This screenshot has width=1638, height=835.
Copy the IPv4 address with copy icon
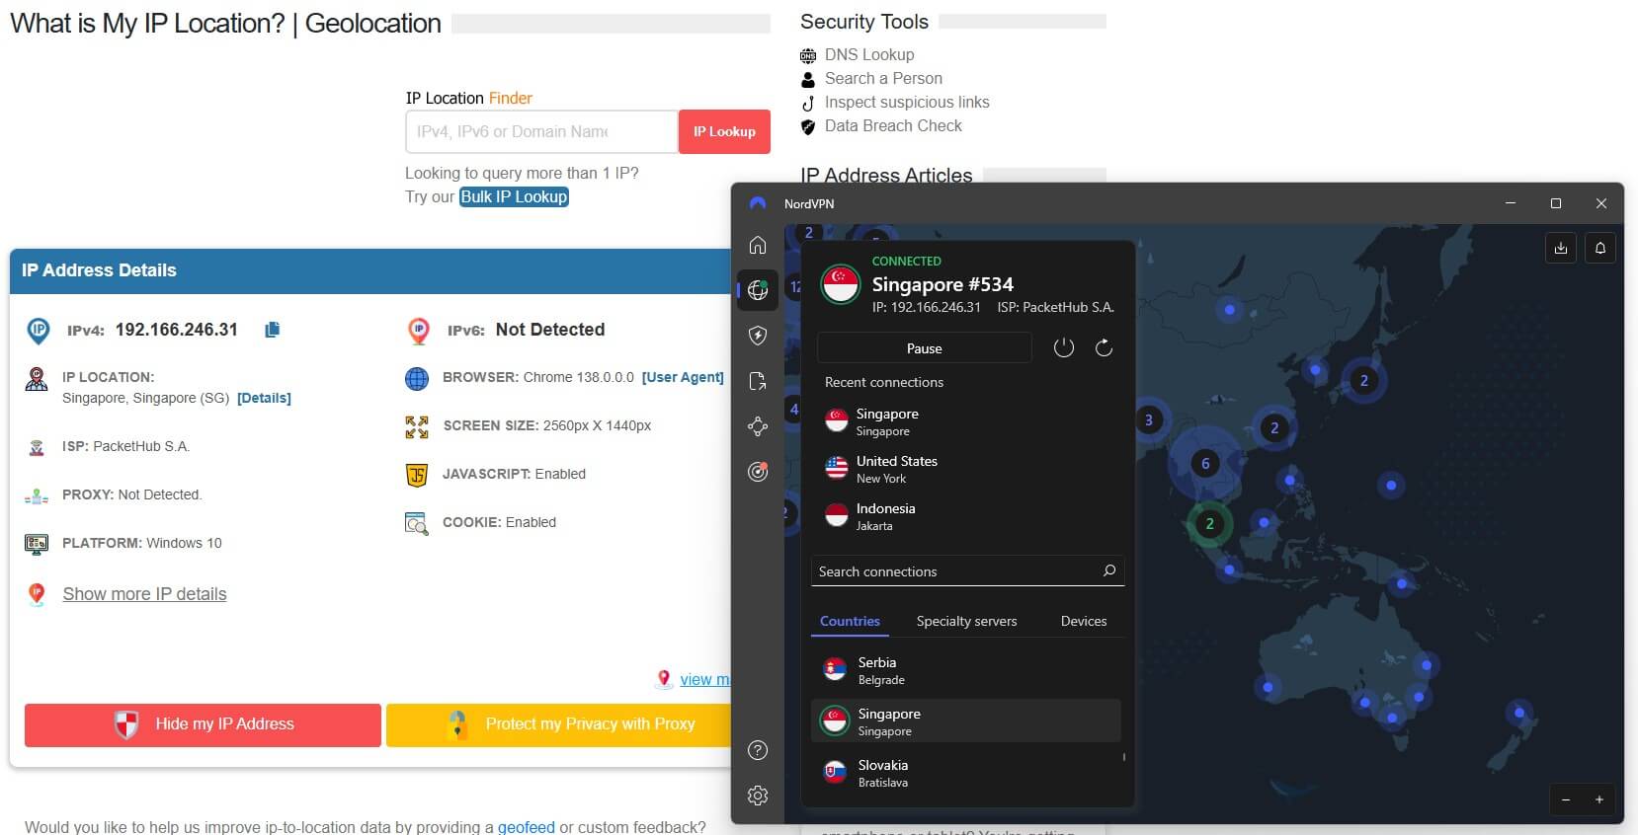(x=272, y=330)
